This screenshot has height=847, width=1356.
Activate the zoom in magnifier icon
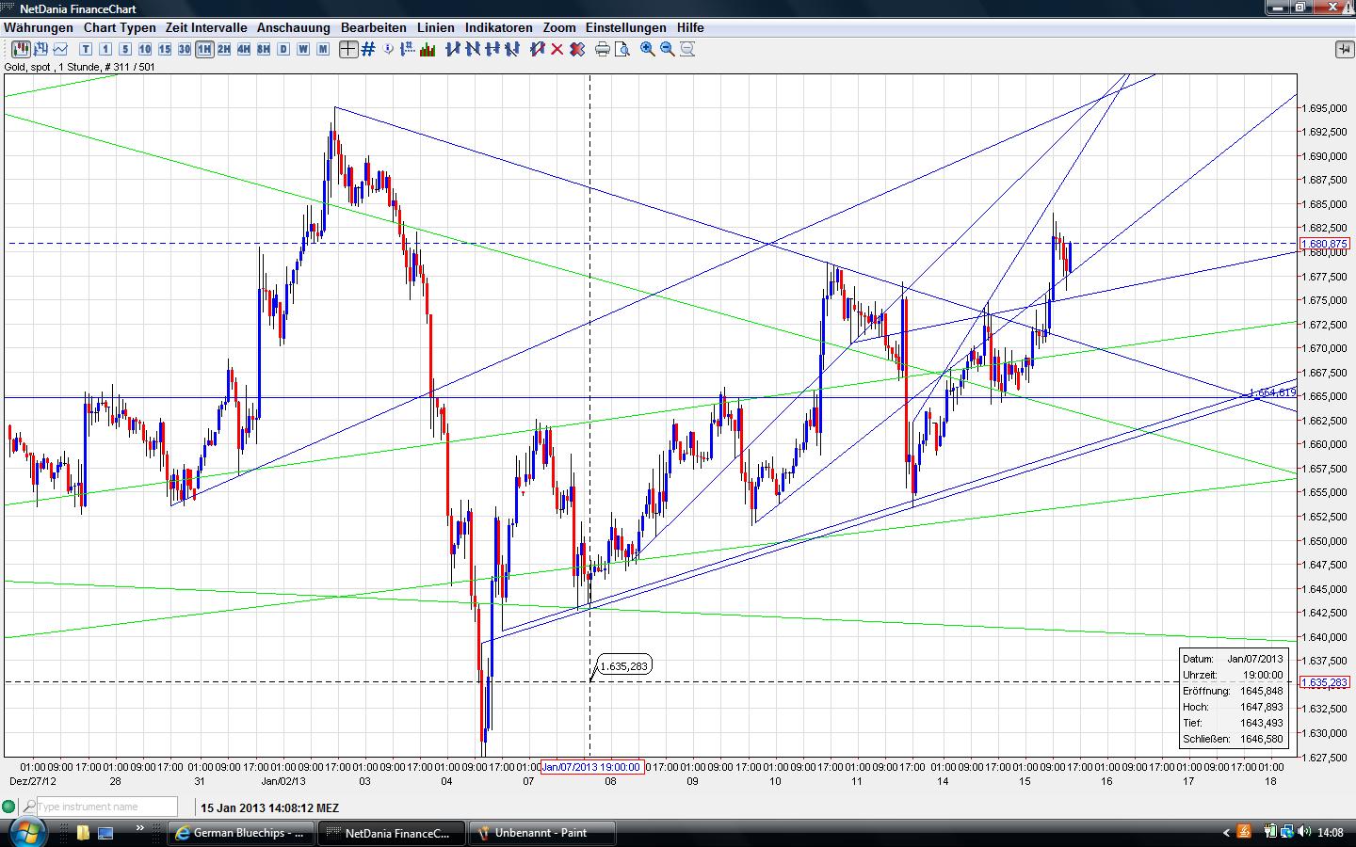pos(646,49)
